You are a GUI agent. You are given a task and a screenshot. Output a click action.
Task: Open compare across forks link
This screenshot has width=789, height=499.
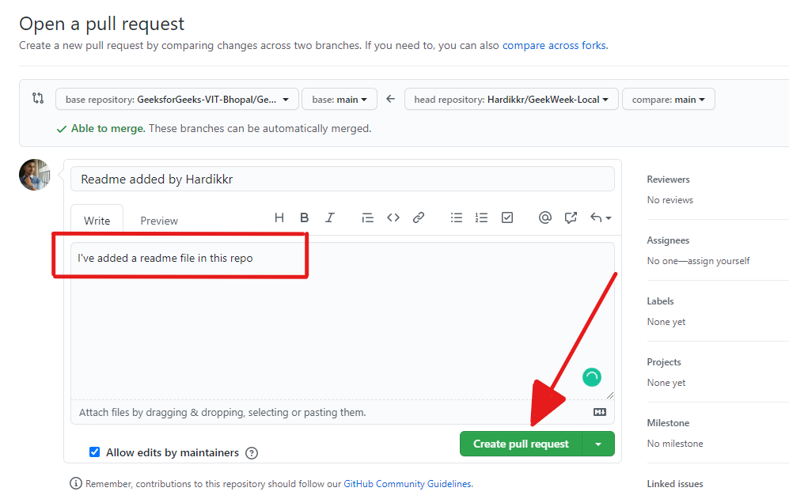(x=554, y=45)
